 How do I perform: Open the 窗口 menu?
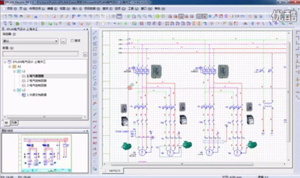(146, 9)
